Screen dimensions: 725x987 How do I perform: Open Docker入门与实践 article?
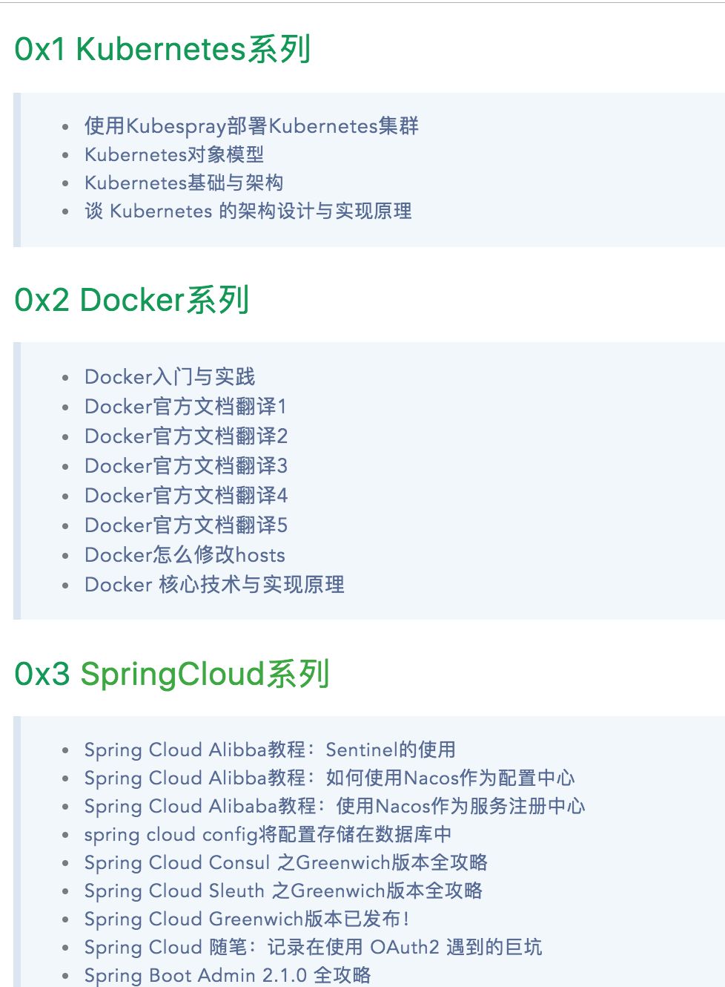click(x=170, y=377)
